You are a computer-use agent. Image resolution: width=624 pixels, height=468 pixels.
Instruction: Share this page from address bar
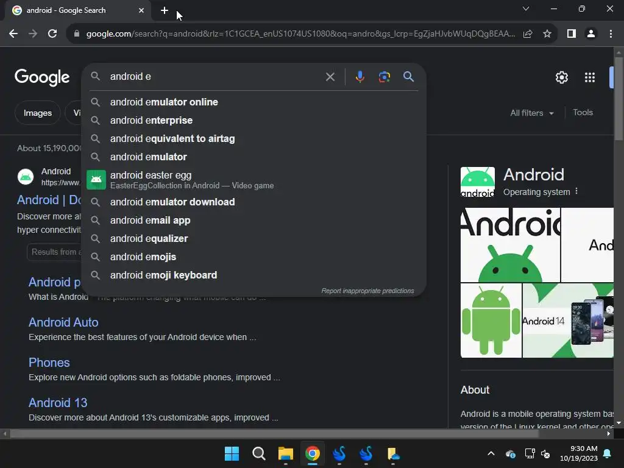[x=528, y=34]
